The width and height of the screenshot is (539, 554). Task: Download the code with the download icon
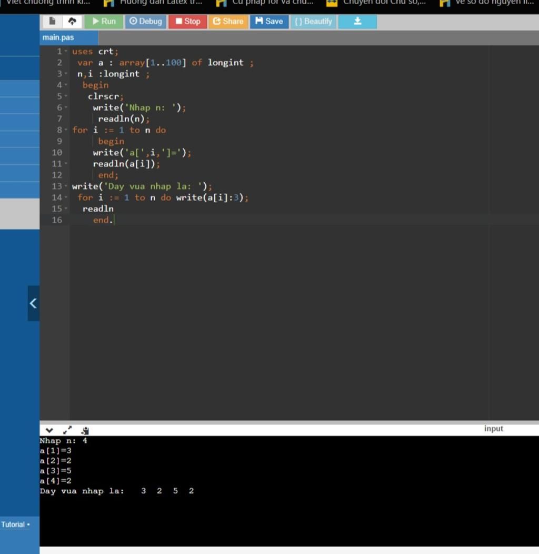pyautogui.click(x=357, y=21)
